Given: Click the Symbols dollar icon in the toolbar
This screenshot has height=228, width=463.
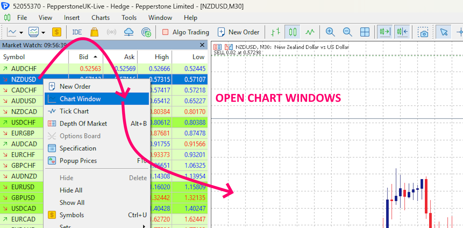Looking at the screenshot, I should pos(57,32).
